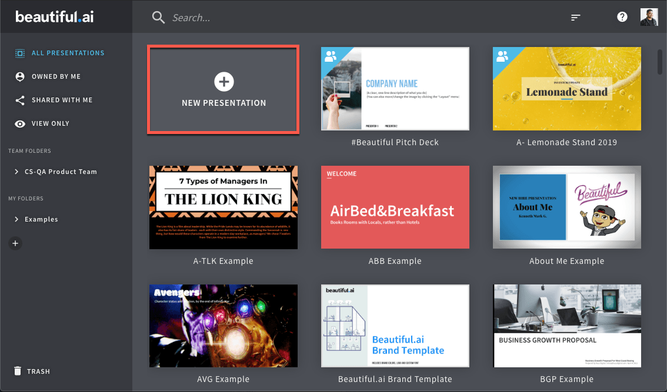Open the A- Lemonade Stand 2019 presentation

pyautogui.click(x=566, y=89)
